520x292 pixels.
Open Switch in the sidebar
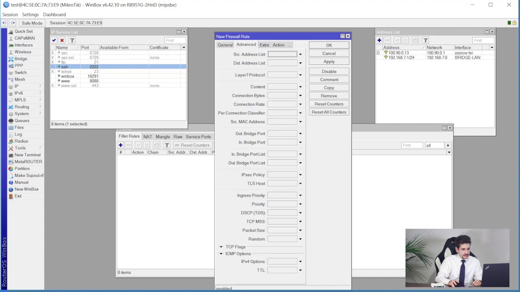point(20,73)
